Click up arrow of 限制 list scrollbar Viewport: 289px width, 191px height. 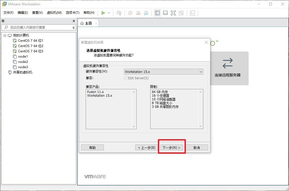click(200, 92)
